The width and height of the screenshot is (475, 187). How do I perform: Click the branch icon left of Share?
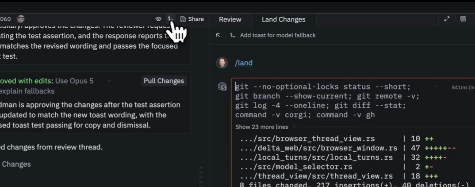(x=170, y=19)
